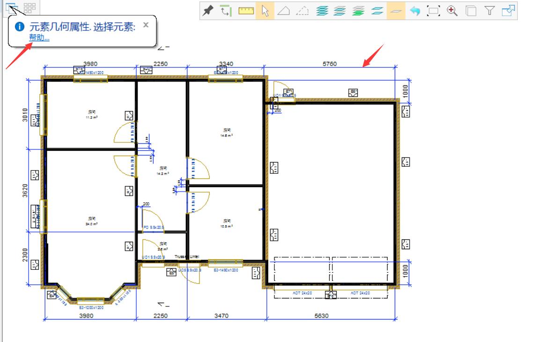Open the funnel filter tool
Viewport: 544px width, 342px height.
[x=490, y=11]
